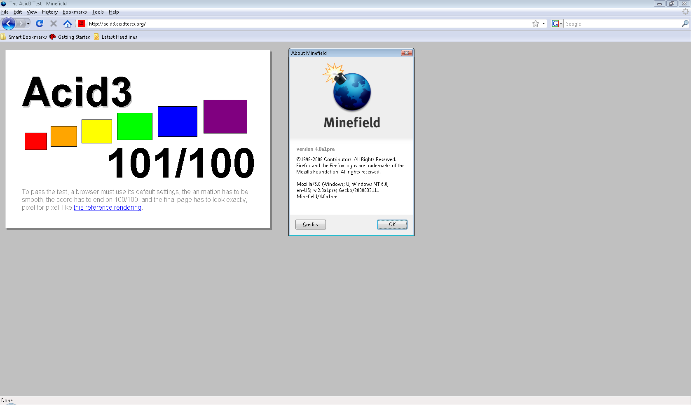The height and width of the screenshot is (405, 691).
Task: Click the red site favicon in address bar
Action: 82,23
